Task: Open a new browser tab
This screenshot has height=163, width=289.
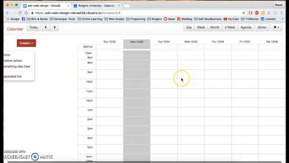Action: pos(126,6)
